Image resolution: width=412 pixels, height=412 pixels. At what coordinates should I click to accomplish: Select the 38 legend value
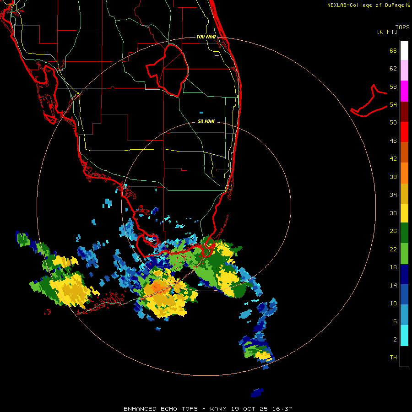(393, 177)
